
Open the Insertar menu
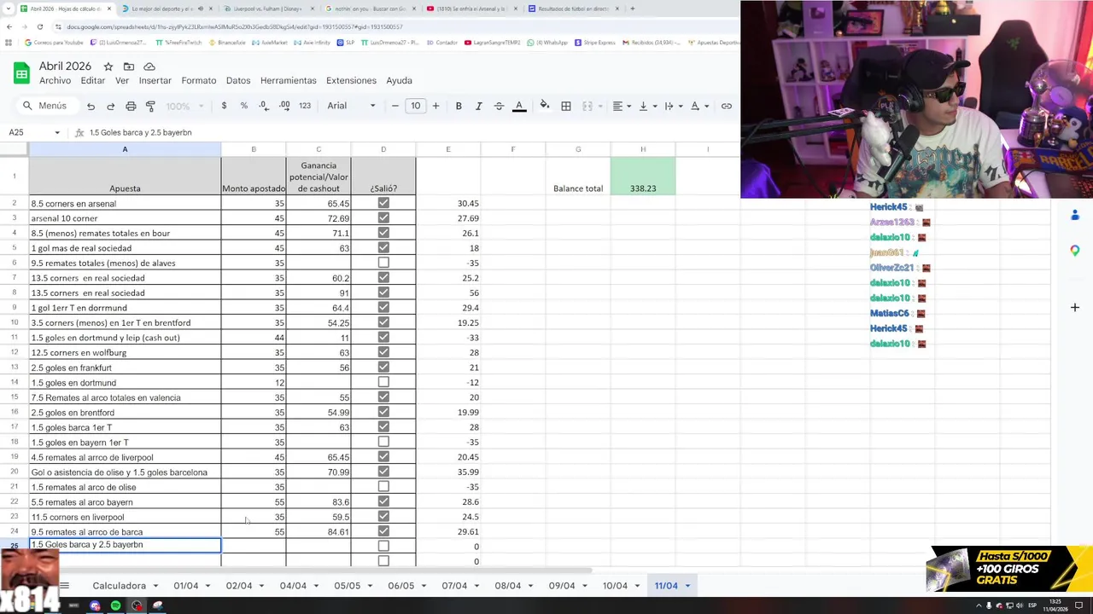pyautogui.click(x=155, y=80)
